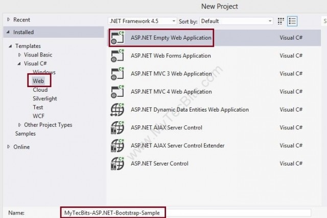Viewport: 327px width, 218px height.
Task: Expand the Recent section
Action: 8,20
